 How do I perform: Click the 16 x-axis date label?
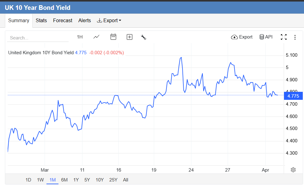(118, 170)
